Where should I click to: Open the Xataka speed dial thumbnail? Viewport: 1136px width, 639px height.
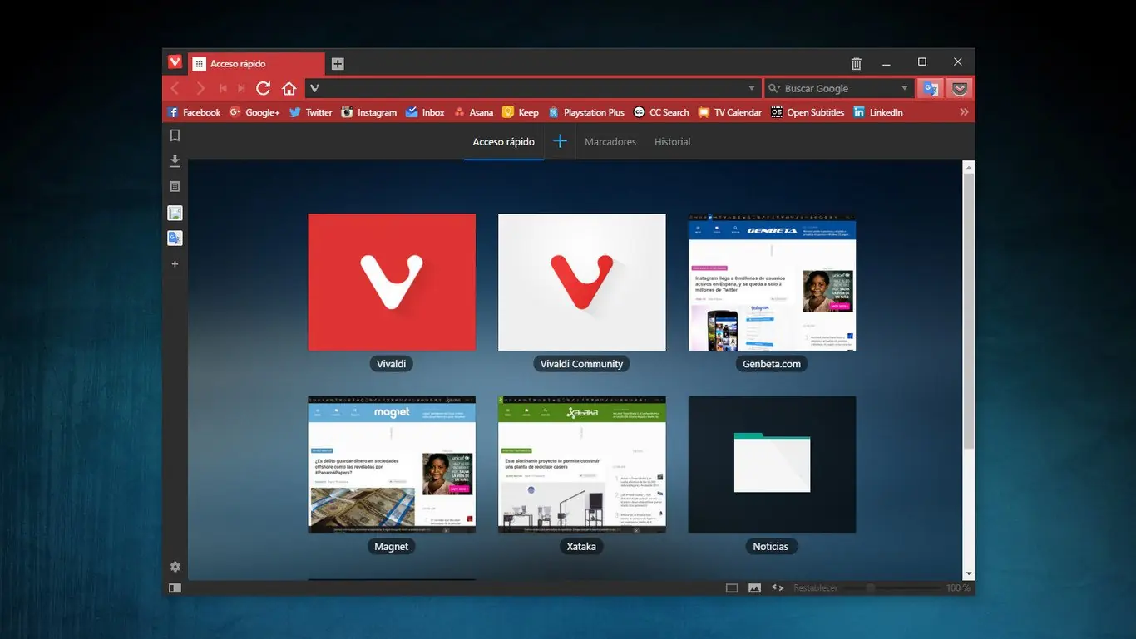[581, 465]
